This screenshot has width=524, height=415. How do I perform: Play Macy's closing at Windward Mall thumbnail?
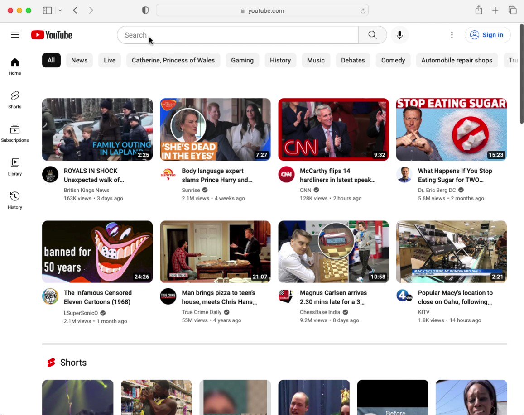coord(452,252)
